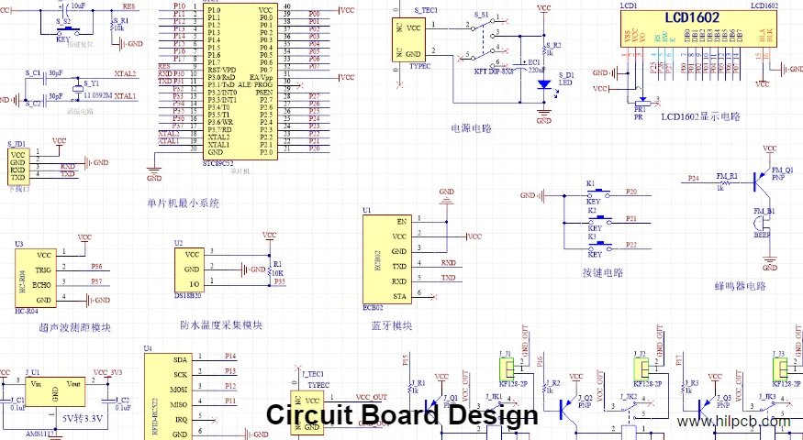Image resolution: width=803 pixels, height=440 pixels.
Task: Select the green J_J1 KF128-2P terminal
Action: tap(505, 368)
